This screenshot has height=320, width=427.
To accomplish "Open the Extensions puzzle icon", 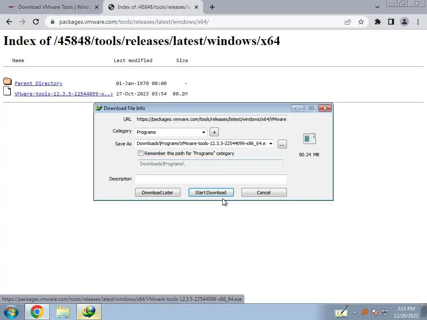I will pos(378,22).
